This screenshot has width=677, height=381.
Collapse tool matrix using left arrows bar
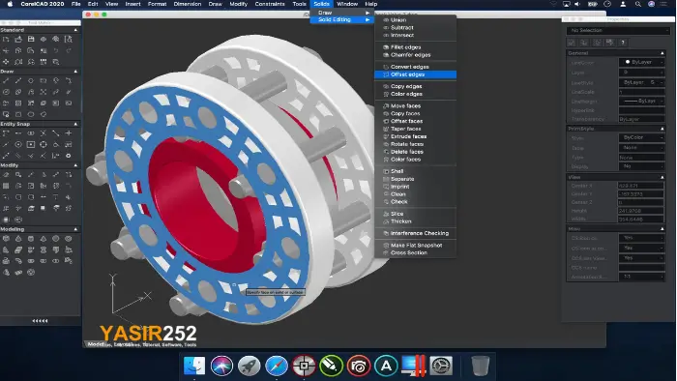(41, 321)
